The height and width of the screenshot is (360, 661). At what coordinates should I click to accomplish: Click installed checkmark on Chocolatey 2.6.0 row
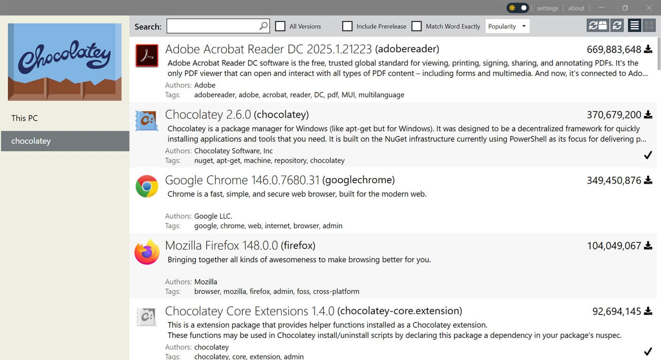tap(648, 155)
